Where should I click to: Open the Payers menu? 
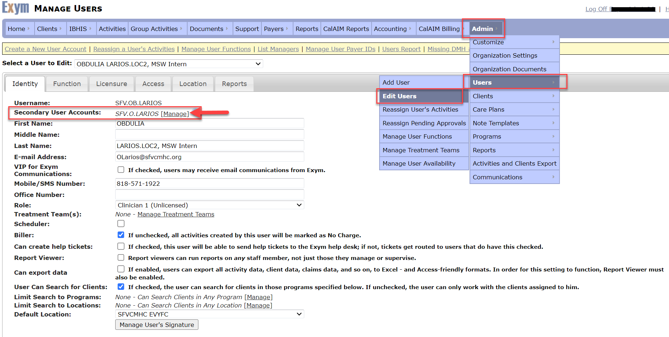pos(277,29)
